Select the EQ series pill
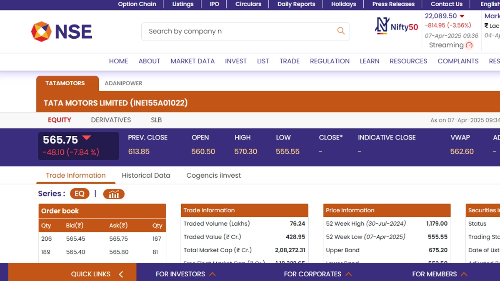This screenshot has width=500, height=281. pos(80,194)
